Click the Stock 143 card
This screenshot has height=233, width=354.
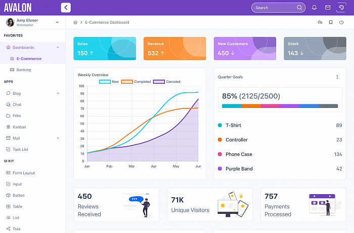tap(315, 48)
